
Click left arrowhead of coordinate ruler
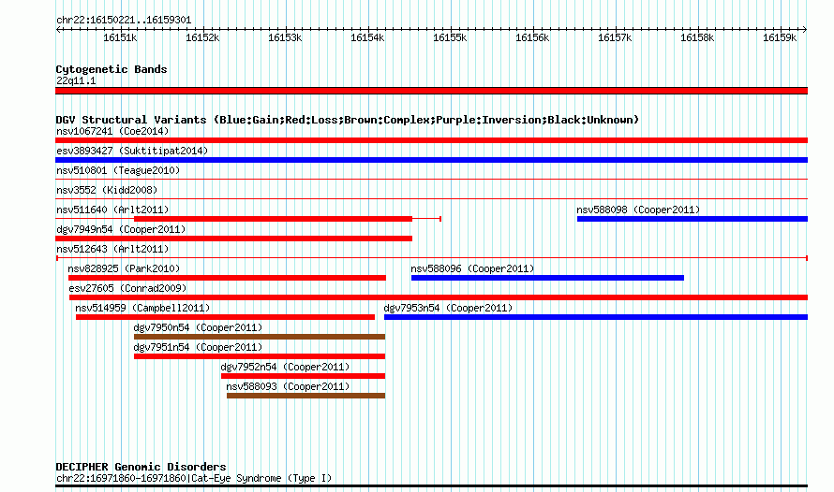click(58, 29)
